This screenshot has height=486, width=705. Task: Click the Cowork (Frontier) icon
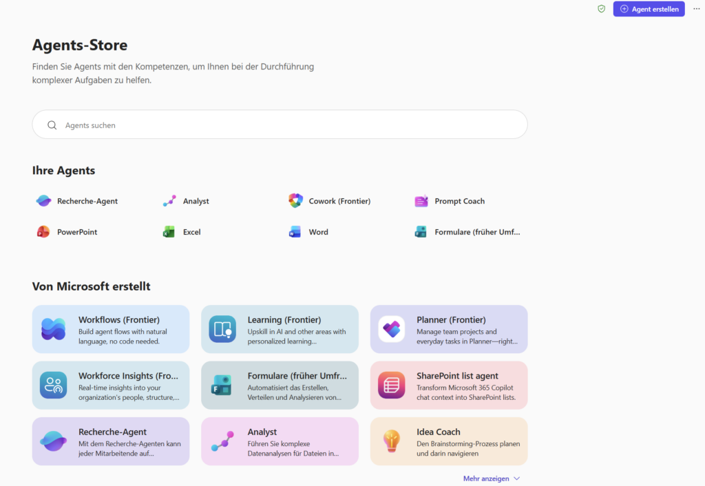click(295, 200)
